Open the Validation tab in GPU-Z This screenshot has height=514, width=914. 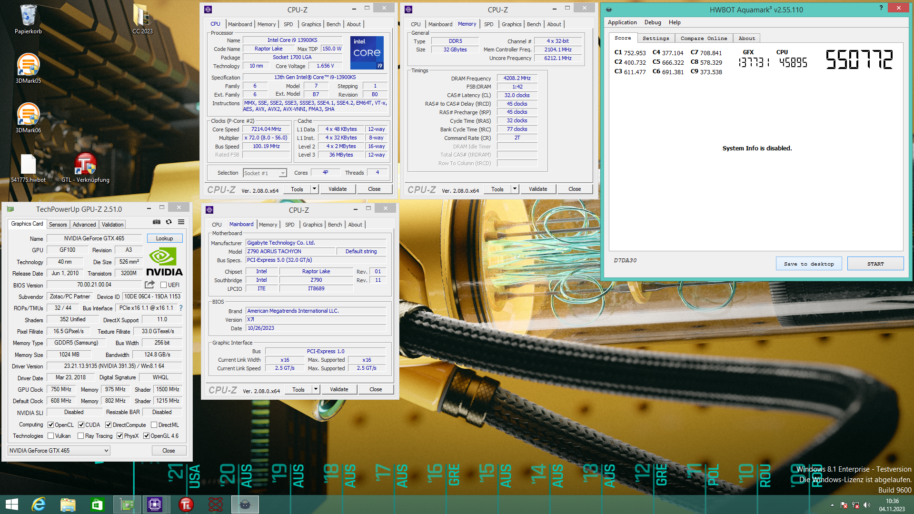click(x=113, y=225)
